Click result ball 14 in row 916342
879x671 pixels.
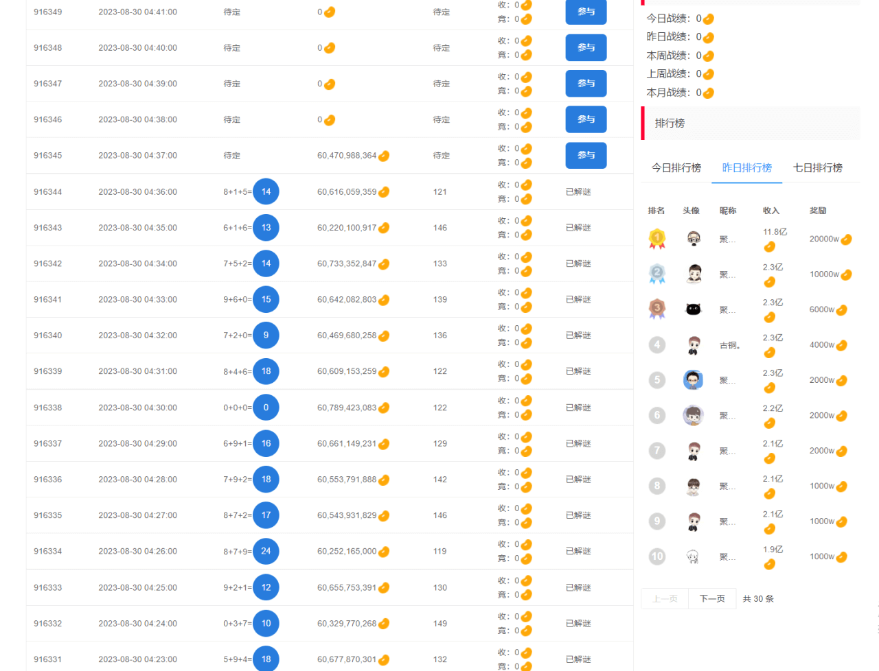pos(266,263)
